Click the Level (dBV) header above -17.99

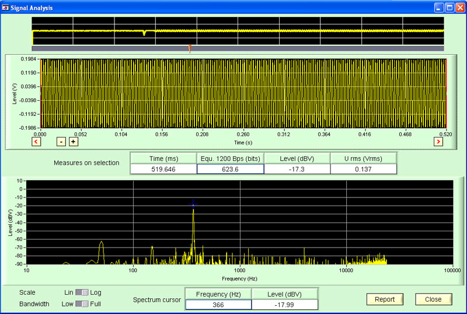pyautogui.click(x=284, y=294)
